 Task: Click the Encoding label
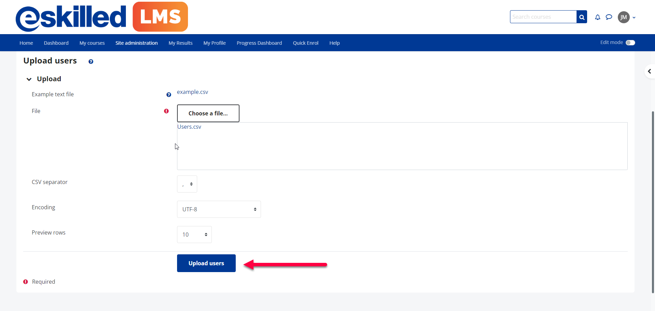43,207
